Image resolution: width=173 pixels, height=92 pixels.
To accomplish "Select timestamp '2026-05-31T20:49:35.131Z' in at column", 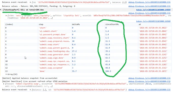I will tap(153, 68).
